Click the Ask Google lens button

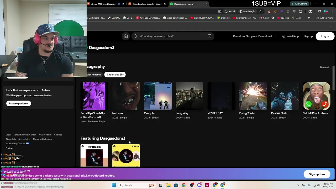[247, 11]
